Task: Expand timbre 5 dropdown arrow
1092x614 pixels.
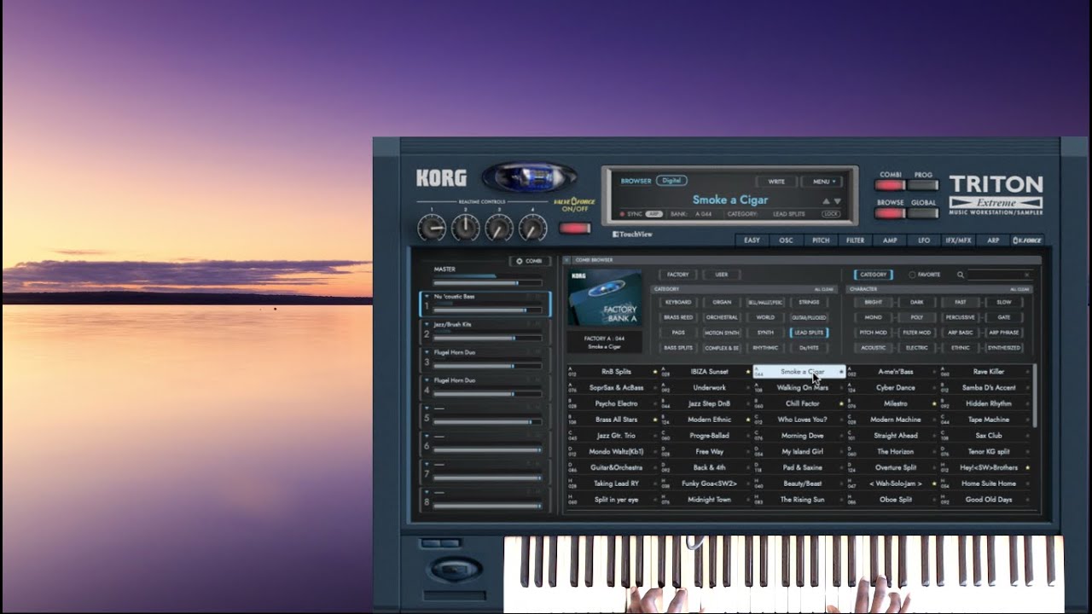Action: [427, 408]
